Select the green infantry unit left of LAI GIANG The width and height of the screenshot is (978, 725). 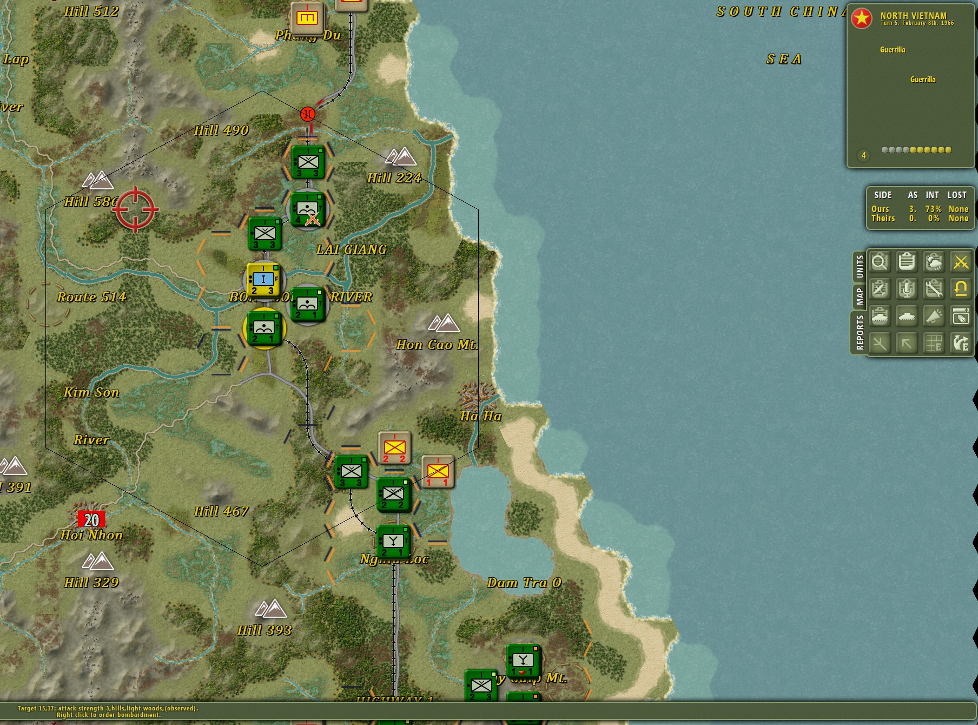click(x=265, y=233)
